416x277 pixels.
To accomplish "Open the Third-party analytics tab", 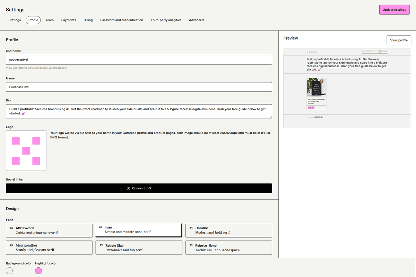I will click(166, 20).
